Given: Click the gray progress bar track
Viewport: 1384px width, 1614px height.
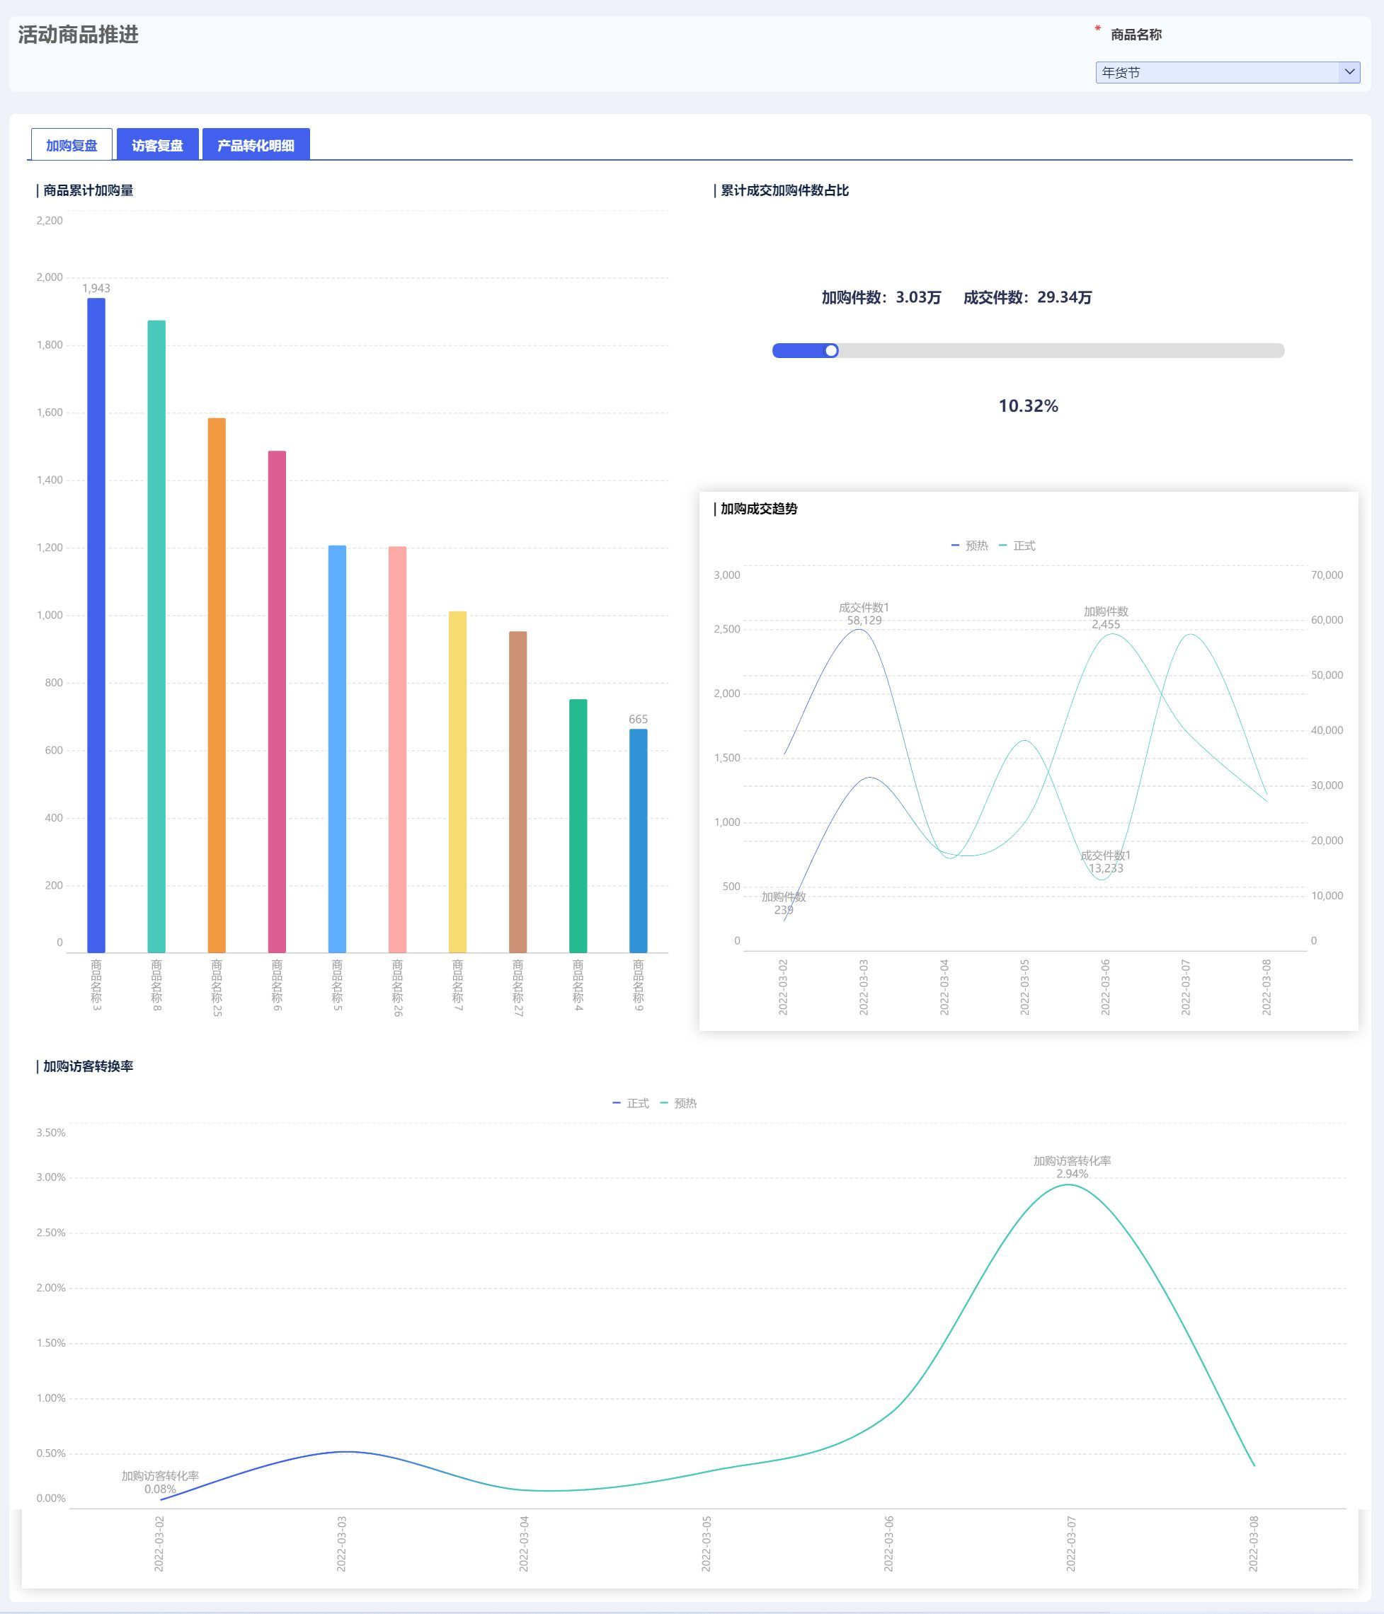Looking at the screenshot, I should [x=1060, y=350].
